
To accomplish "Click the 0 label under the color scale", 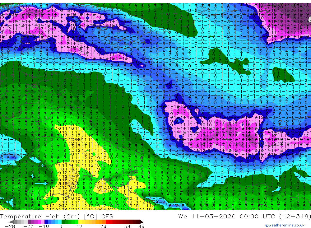I will click(61, 226).
